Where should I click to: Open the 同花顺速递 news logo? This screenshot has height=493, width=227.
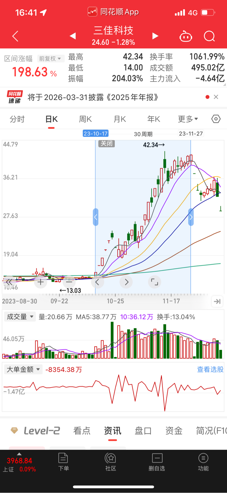pos(14,97)
